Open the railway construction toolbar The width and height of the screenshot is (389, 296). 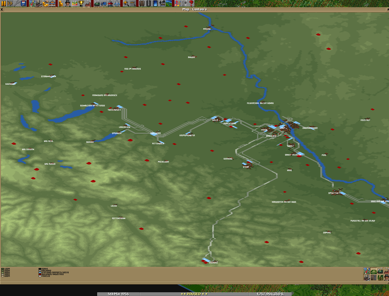click(x=142, y=4)
